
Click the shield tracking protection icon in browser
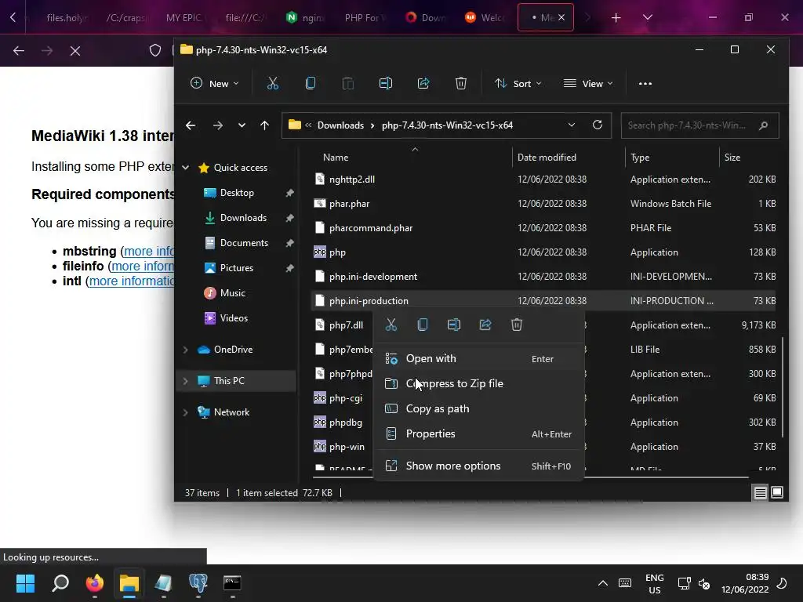(155, 50)
